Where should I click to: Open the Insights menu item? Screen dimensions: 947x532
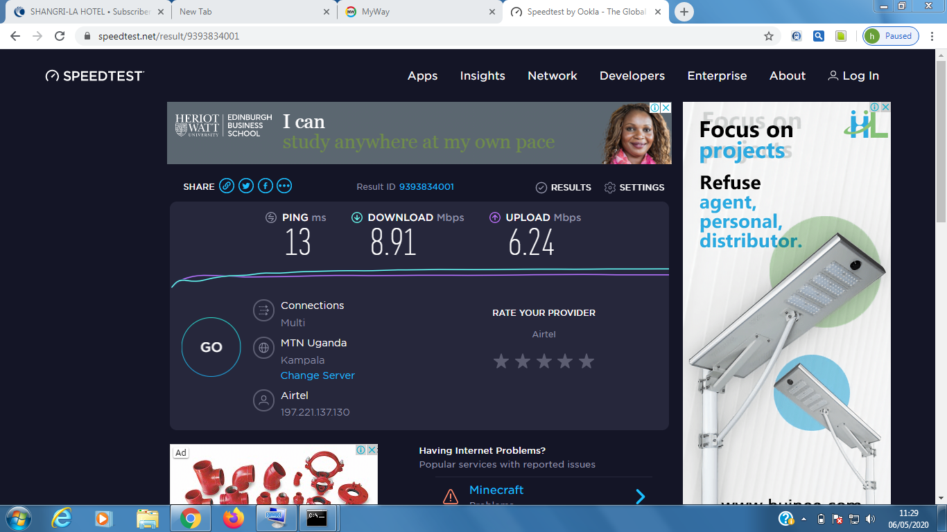(x=483, y=76)
